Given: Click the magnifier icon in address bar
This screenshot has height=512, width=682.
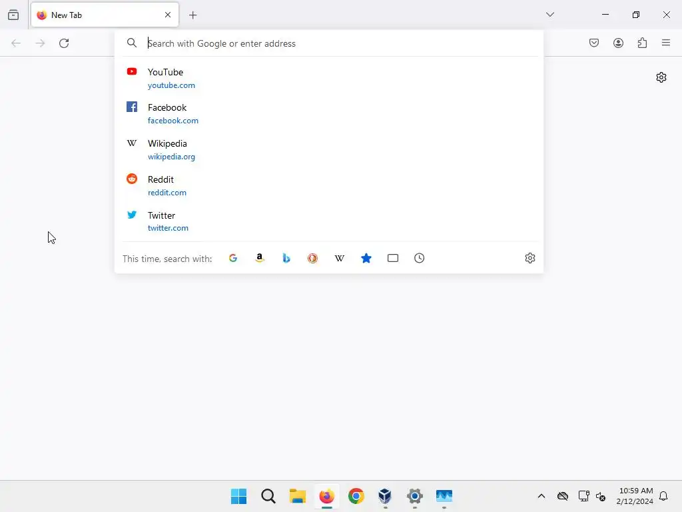Looking at the screenshot, I should [131, 43].
